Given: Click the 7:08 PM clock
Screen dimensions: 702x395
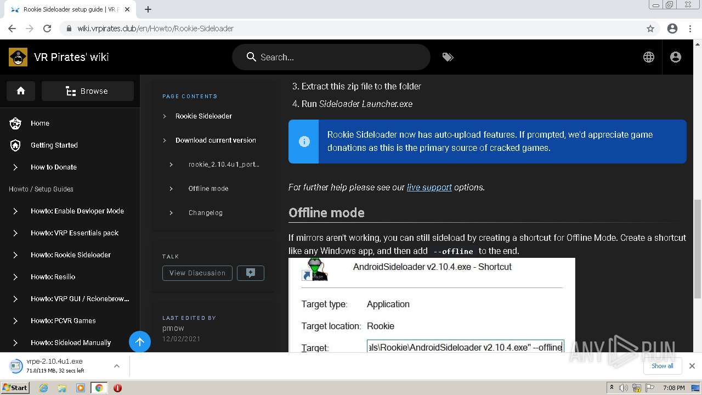Looking at the screenshot, I should click(x=673, y=388).
